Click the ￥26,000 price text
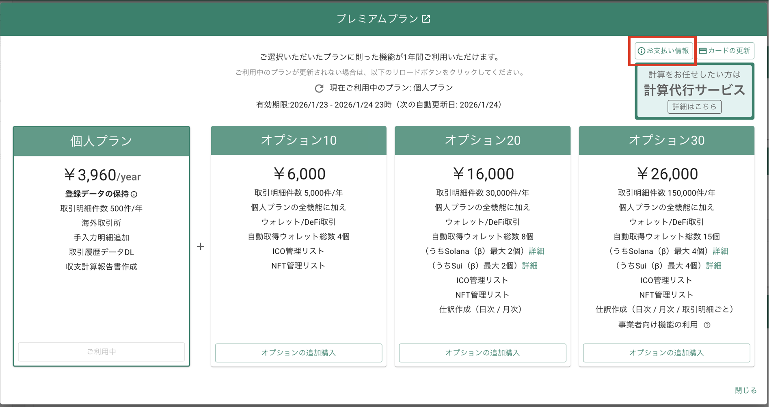This screenshot has height=407, width=769. tap(667, 174)
